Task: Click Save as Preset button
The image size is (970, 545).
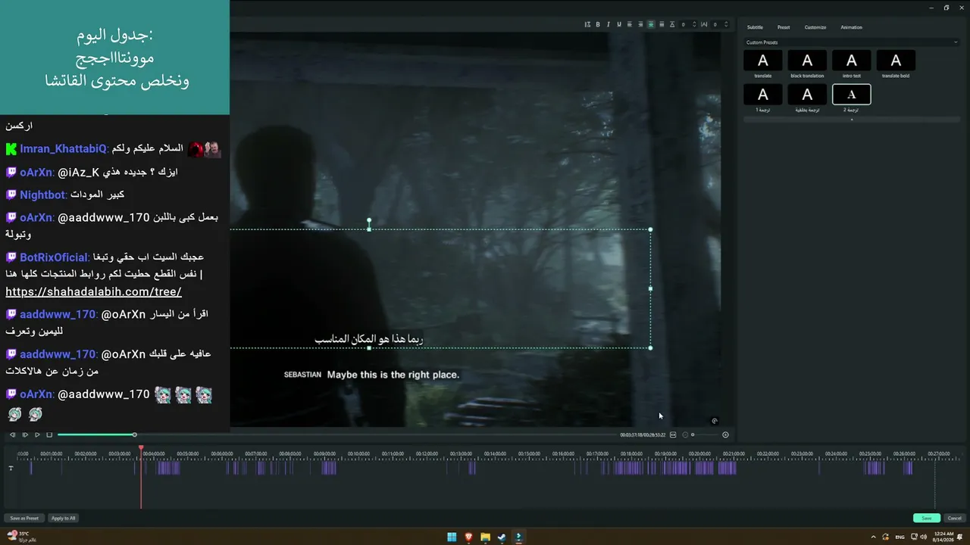Action: point(24,519)
